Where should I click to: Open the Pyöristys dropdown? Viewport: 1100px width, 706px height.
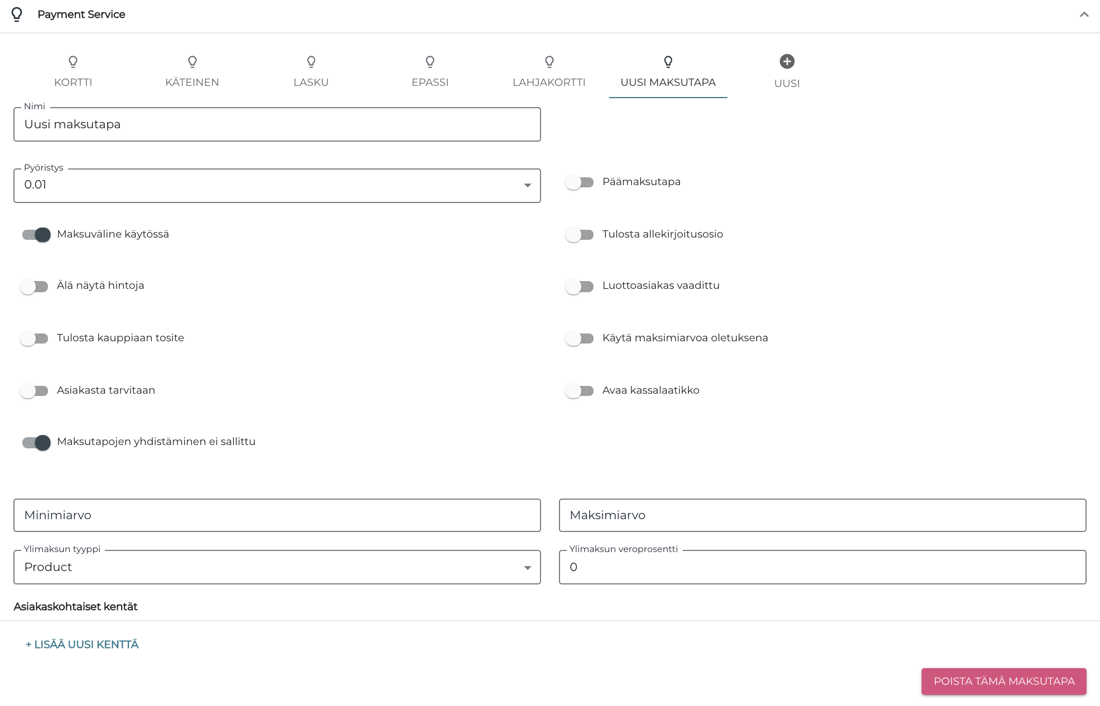[x=277, y=185]
